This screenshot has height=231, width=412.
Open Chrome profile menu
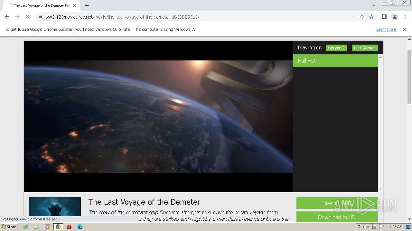click(394, 17)
